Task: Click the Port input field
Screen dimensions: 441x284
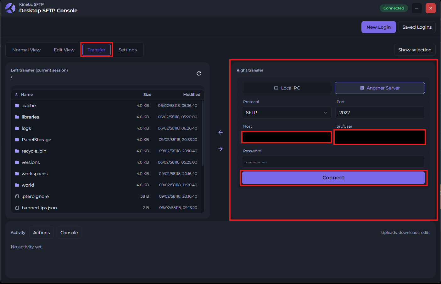Action: [x=380, y=113]
